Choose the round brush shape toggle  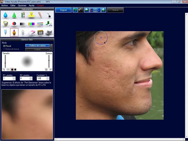pos(12,70)
